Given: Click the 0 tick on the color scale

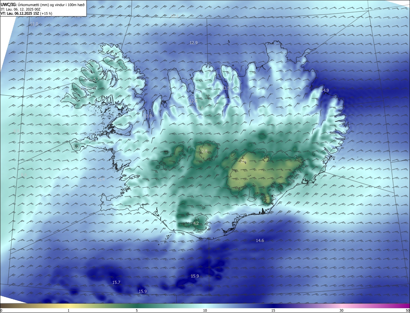Looking at the screenshot, I should pyautogui.click(x=1, y=311).
